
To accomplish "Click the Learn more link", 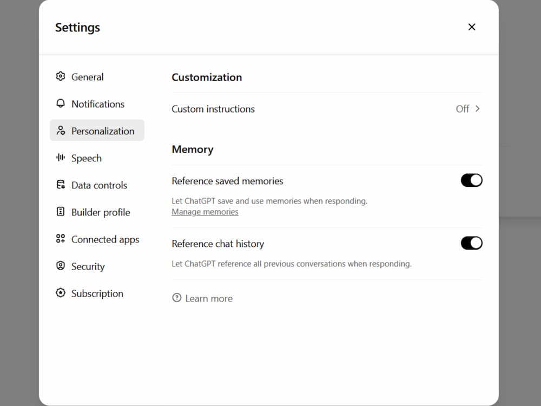I will [x=209, y=298].
